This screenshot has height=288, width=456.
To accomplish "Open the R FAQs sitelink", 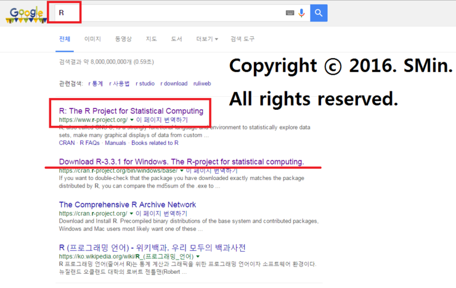I will point(89,143).
